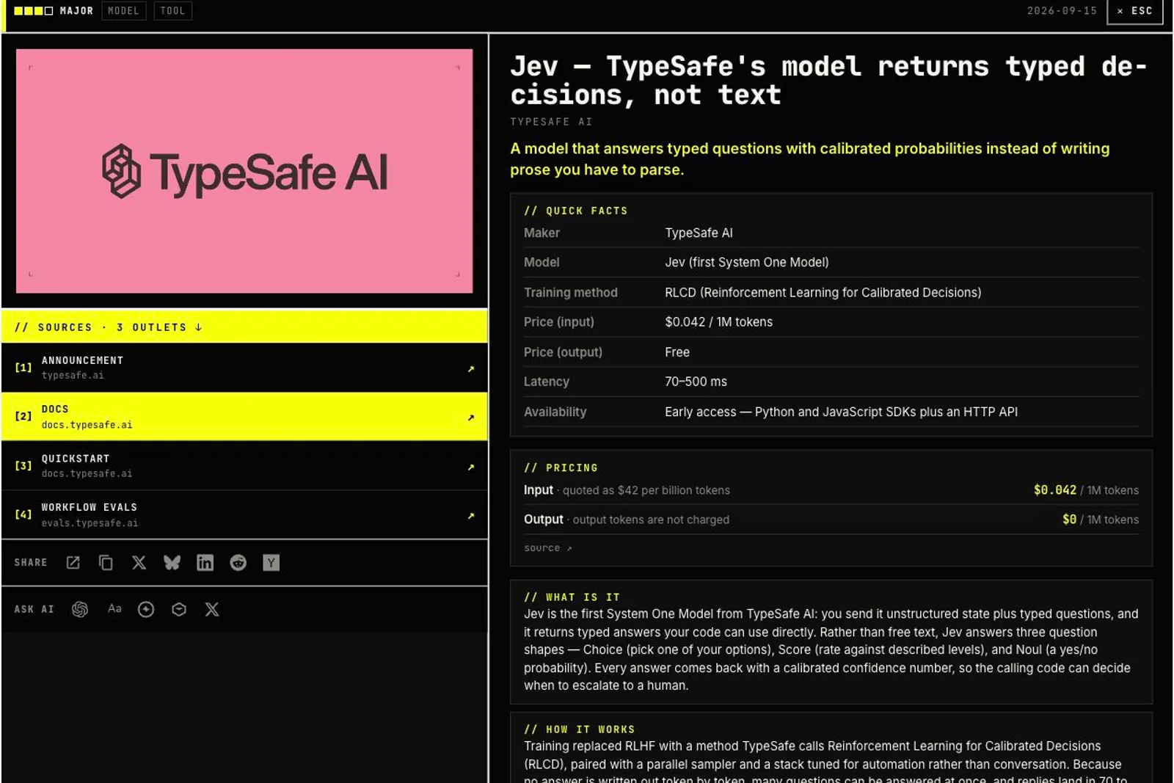1174x783 pixels.
Task: Click the SHARE label
Action: click(31, 563)
